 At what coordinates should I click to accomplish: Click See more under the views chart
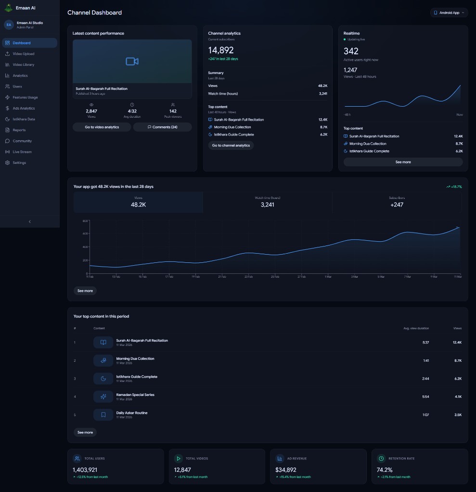(x=85, y=291)
